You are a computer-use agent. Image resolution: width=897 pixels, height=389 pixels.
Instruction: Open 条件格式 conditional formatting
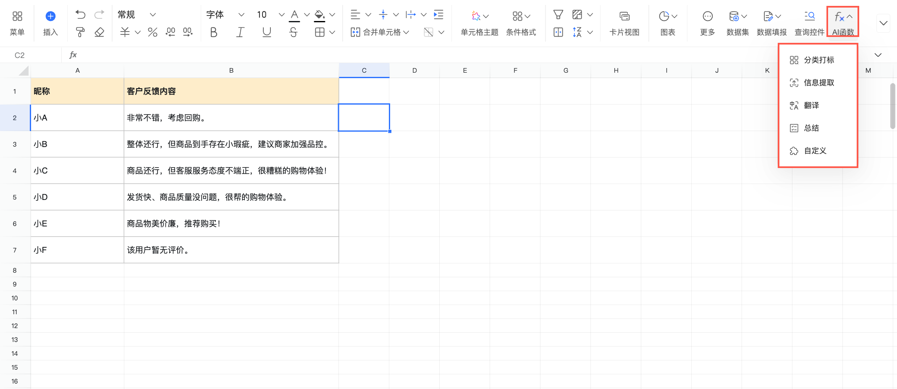coord(521,23)
